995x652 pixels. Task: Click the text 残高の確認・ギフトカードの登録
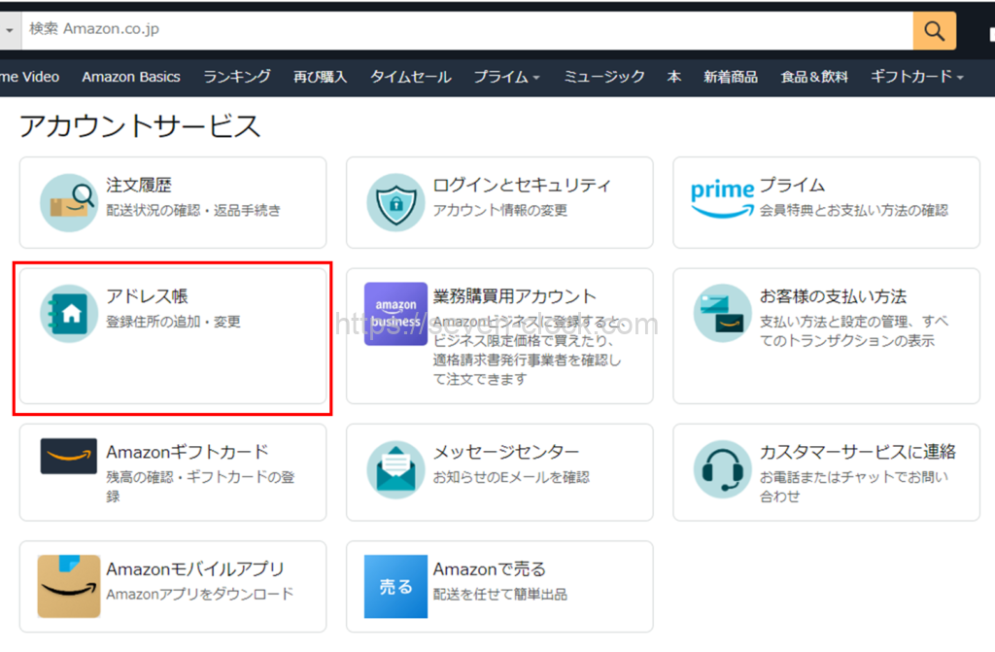pyautogui.click(x=200, y=486)
